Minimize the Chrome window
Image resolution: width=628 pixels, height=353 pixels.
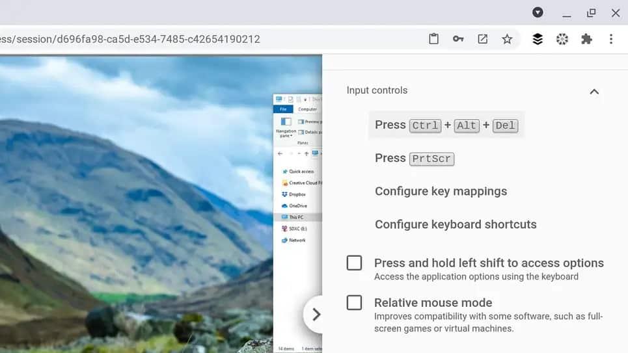566,15
